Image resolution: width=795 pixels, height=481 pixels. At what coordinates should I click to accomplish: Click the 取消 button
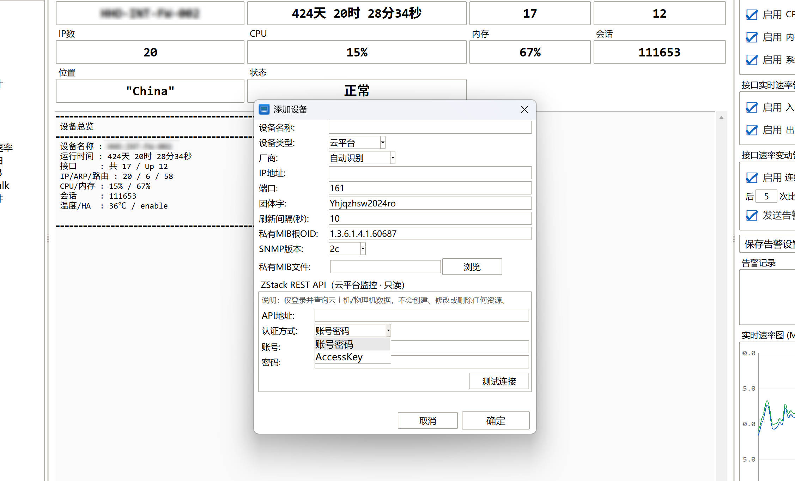click(427, 421)
